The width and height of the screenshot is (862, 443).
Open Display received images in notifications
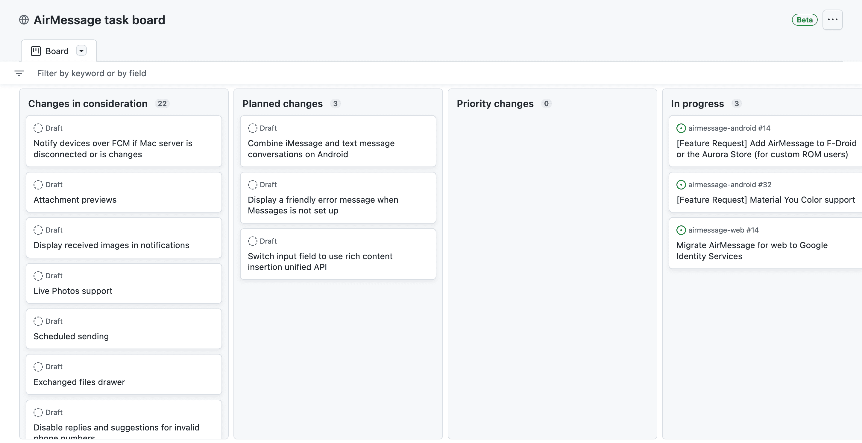click(111, 245)
